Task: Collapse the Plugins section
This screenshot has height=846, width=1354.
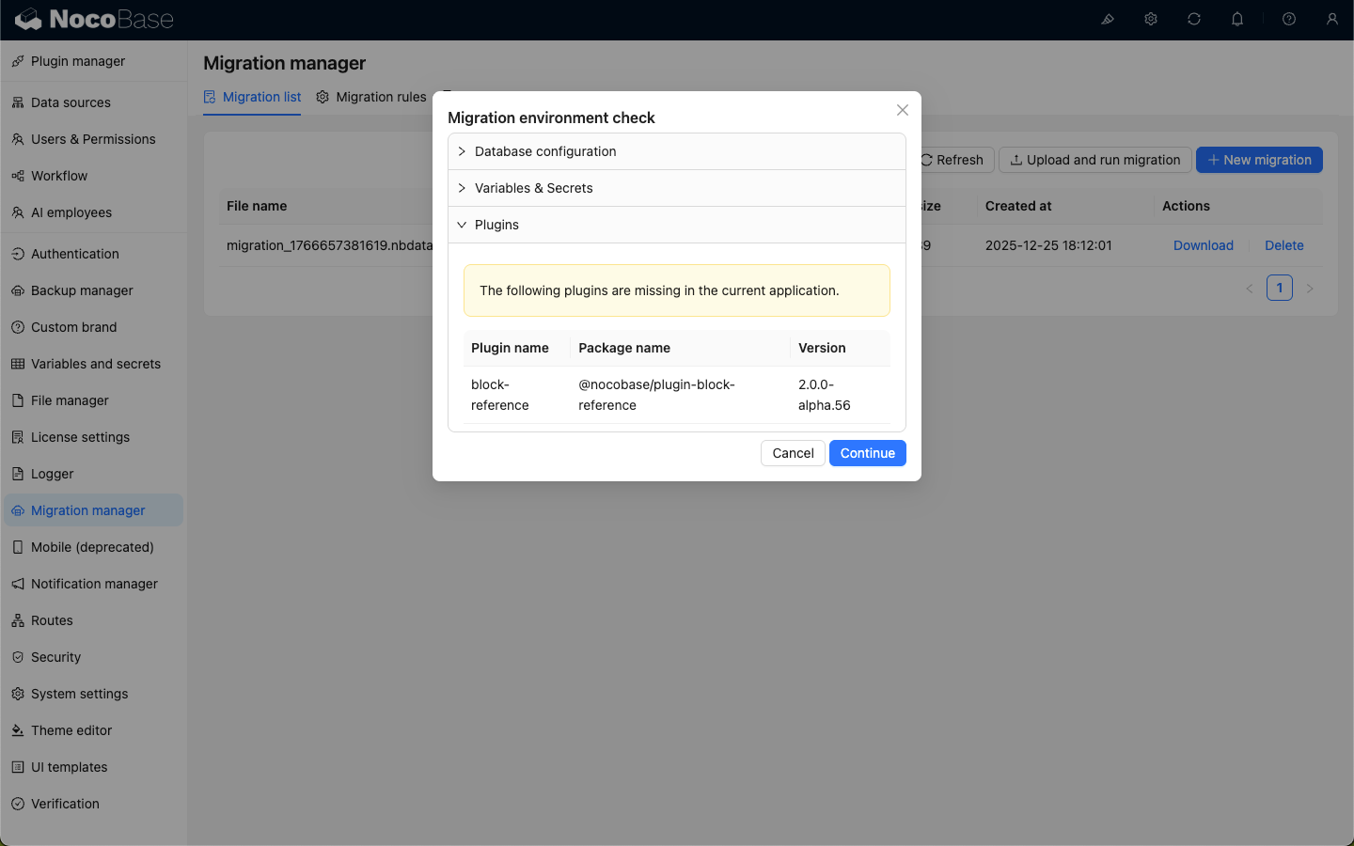Action: pyautogui.click(x=496, y=225)
